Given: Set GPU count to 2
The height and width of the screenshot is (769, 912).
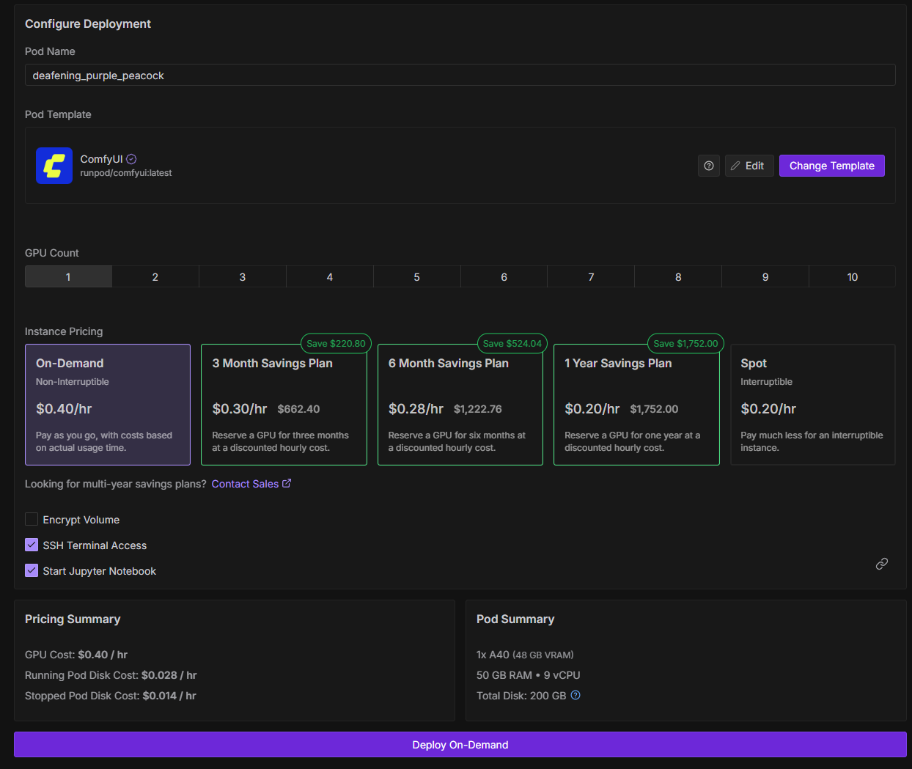Looking at the screenshot, I should [x=155, y=276].
